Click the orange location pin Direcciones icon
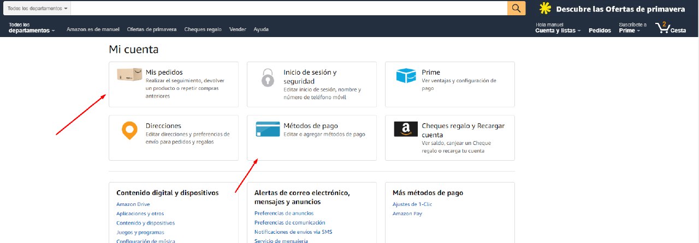This screenshot has width=699, height=243. 129,131
